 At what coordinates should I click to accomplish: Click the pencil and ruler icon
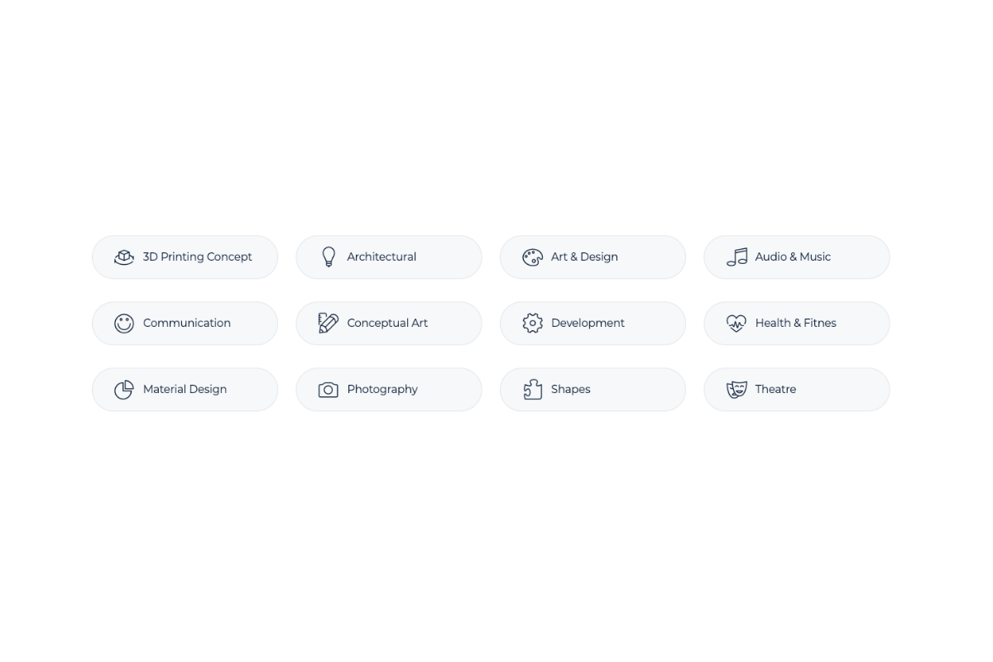329,323
